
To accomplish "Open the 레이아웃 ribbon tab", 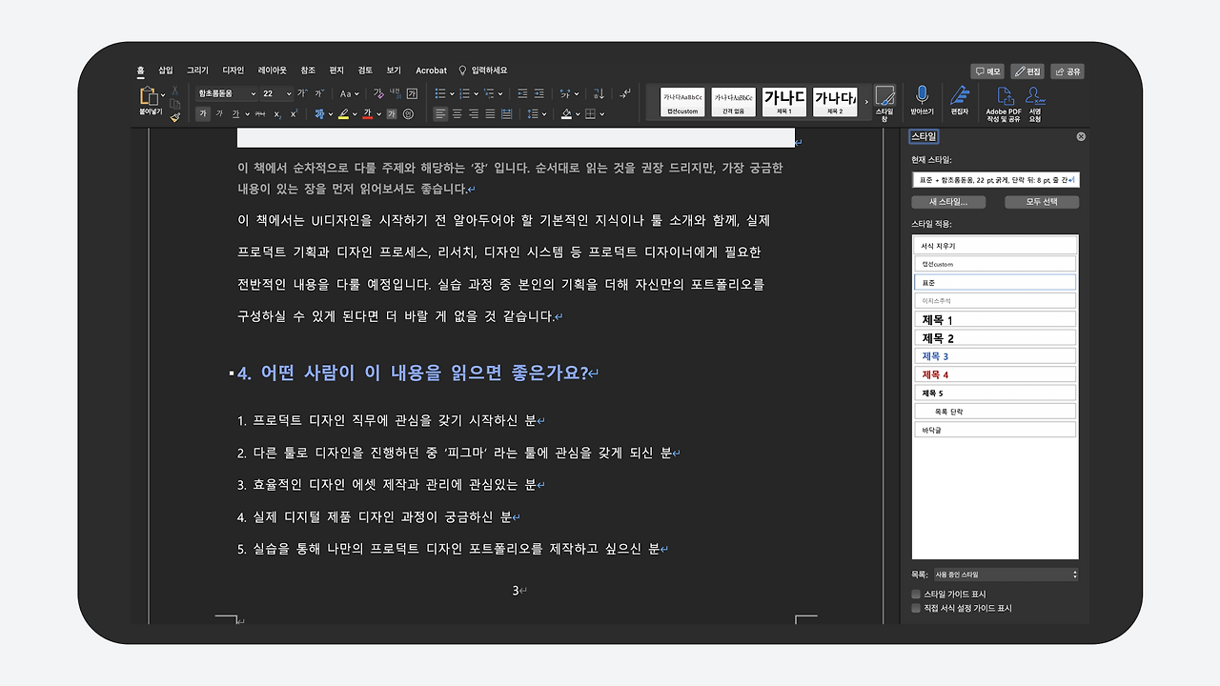I will tap(273, 71).
